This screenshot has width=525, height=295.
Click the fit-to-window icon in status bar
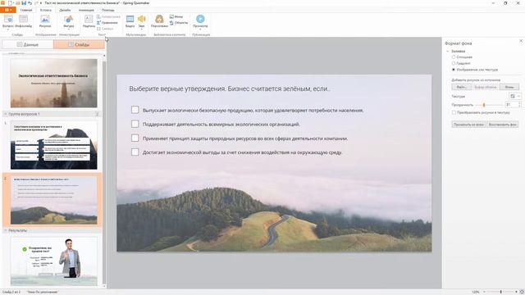(x=522, y=292)
